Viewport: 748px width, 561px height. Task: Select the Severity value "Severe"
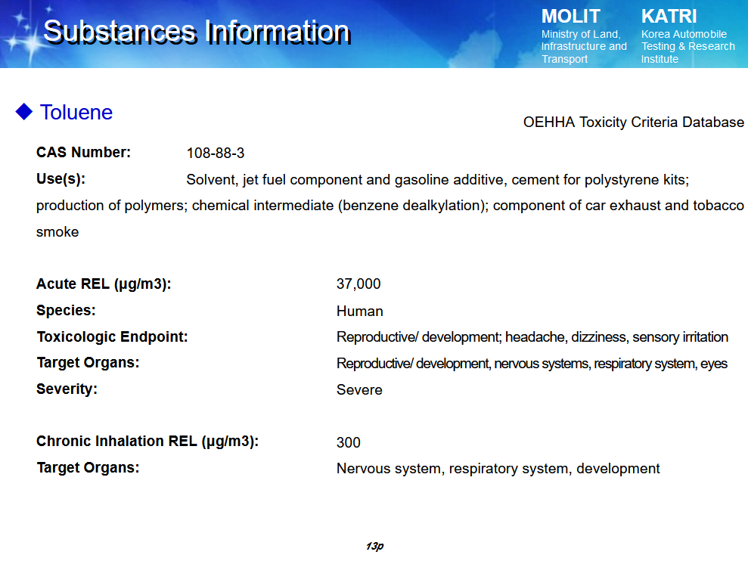tap(359, 390)
